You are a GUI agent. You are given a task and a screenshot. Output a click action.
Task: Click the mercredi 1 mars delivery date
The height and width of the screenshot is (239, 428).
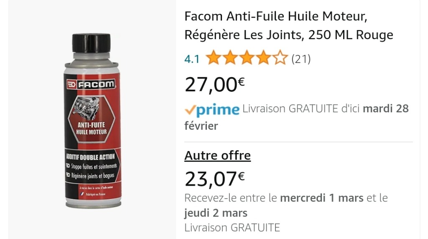[x=322, y=198]
